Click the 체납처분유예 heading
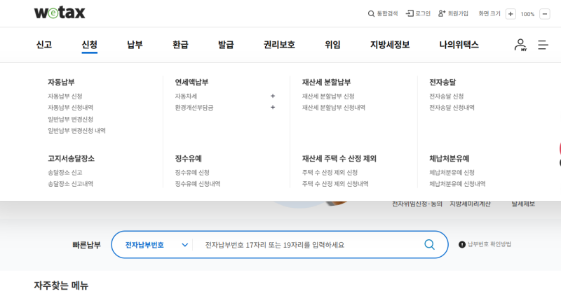This screenshot has width=561, height=296. pyautogui.click(x=450, y=159)
